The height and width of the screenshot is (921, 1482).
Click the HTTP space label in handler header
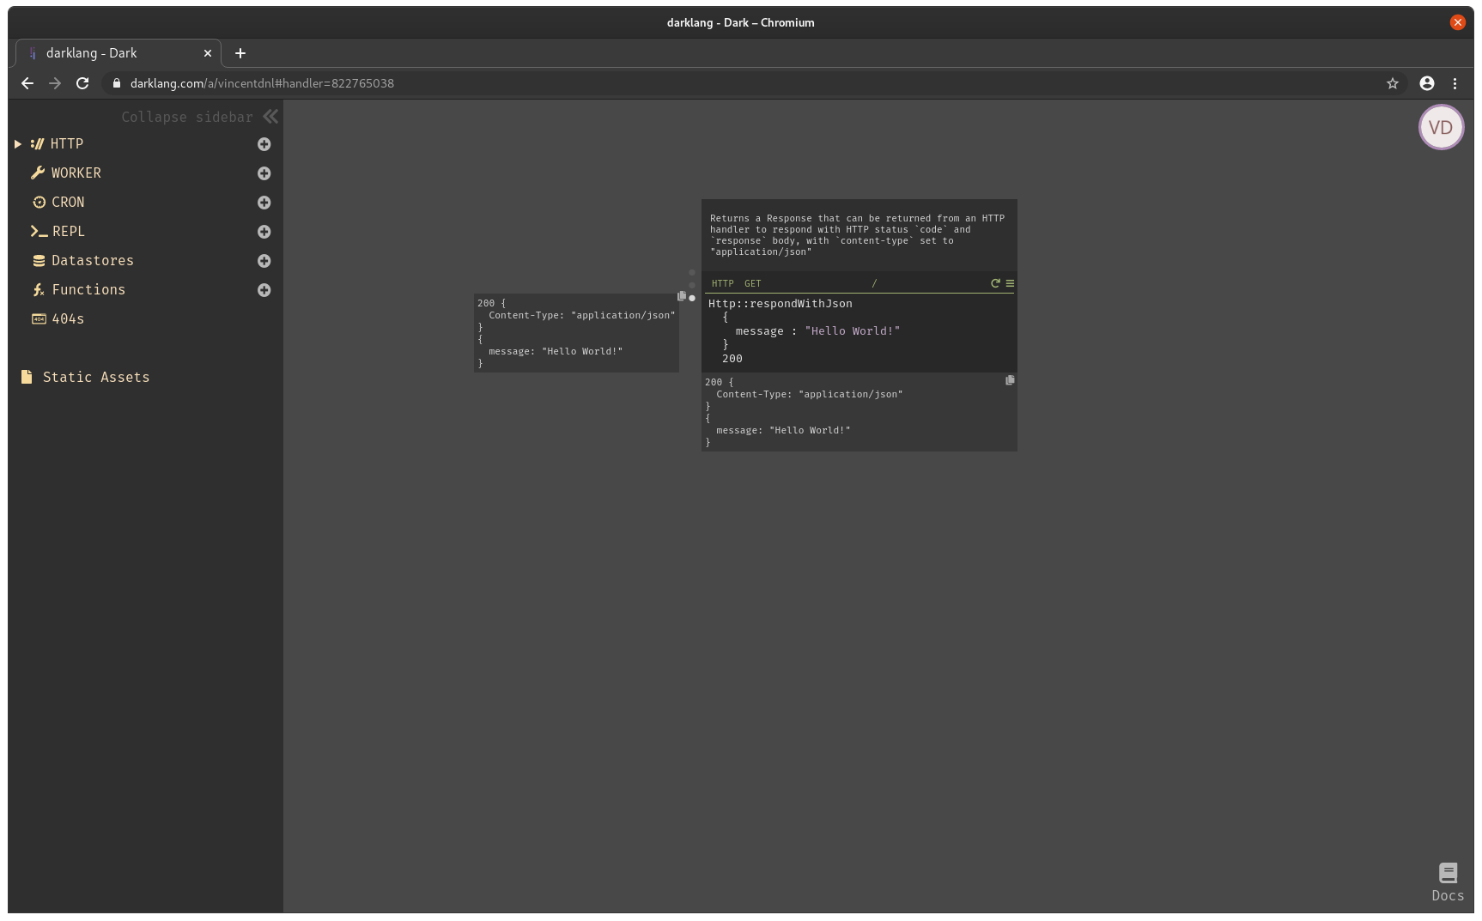point(723,284)
